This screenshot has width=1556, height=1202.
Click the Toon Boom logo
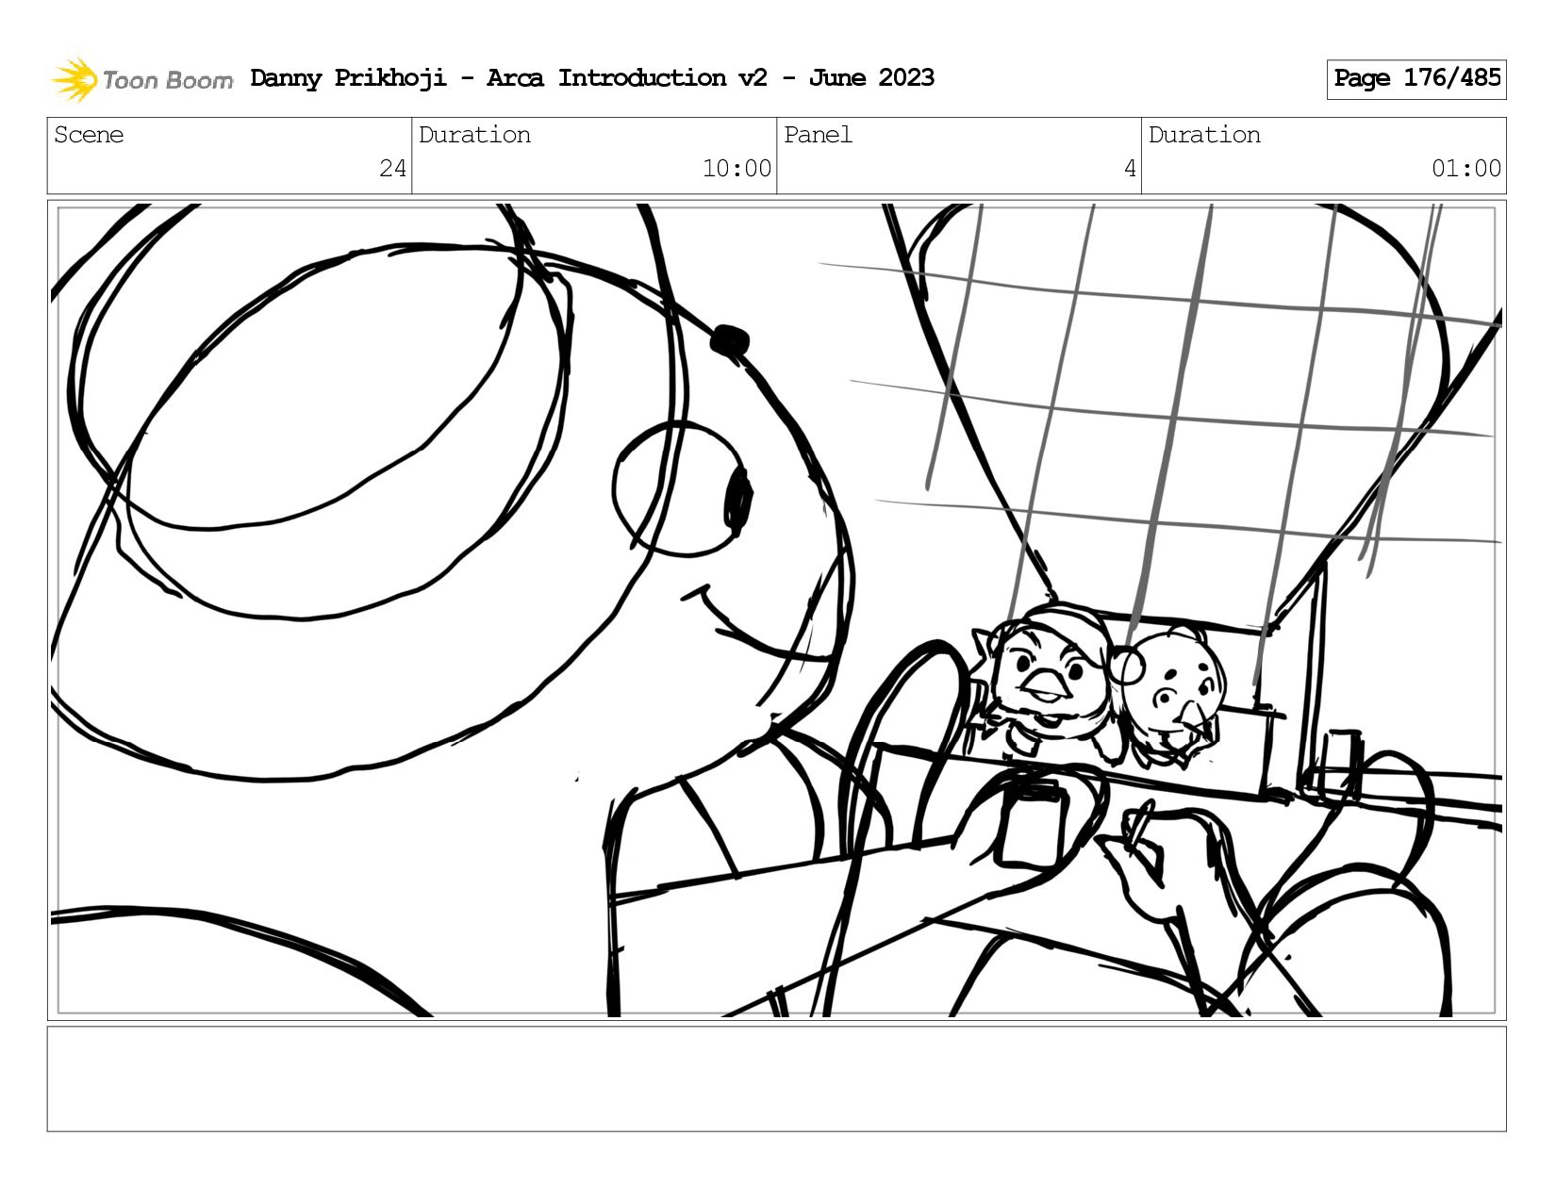click(x=141, y=79)
